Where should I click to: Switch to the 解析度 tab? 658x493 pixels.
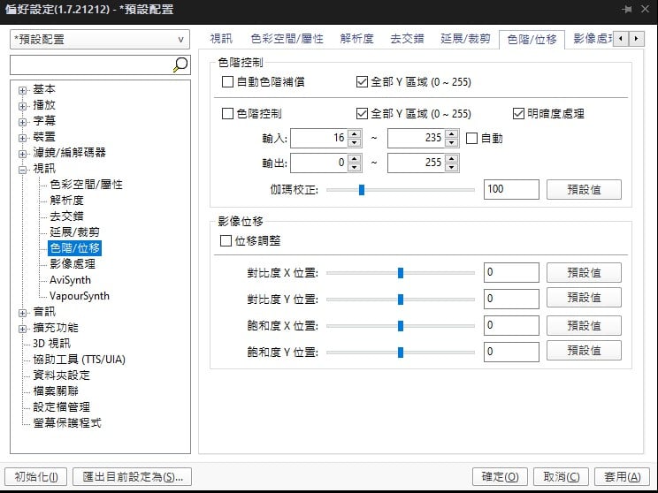(x=356, y=39)
